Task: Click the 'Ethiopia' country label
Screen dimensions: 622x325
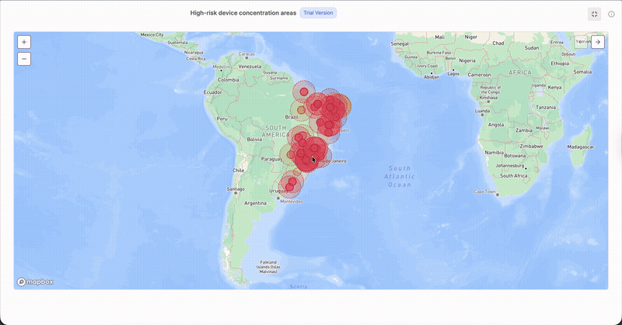Action: coord(560,64)
